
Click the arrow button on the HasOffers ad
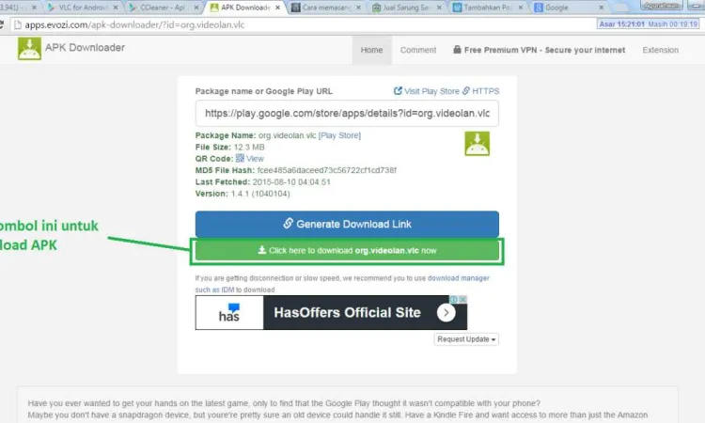(x=446, y=312)
